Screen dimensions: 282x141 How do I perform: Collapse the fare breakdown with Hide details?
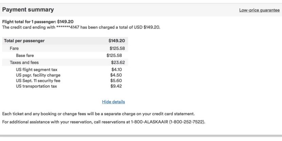pos(113,102)
